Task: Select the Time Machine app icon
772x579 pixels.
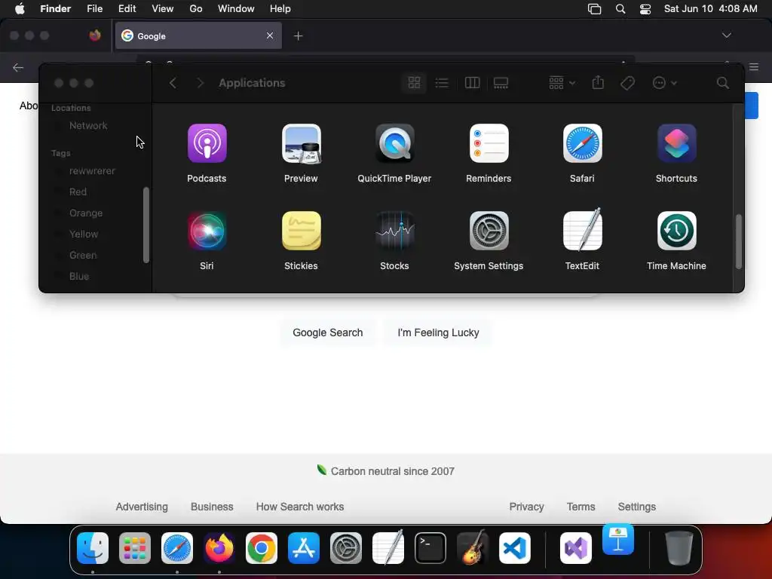Action: [x=676, y=231]
